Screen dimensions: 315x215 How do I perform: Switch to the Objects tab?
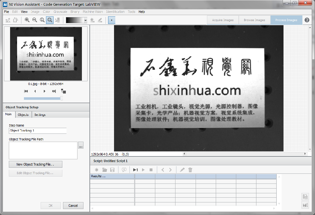tap(23, 115)
